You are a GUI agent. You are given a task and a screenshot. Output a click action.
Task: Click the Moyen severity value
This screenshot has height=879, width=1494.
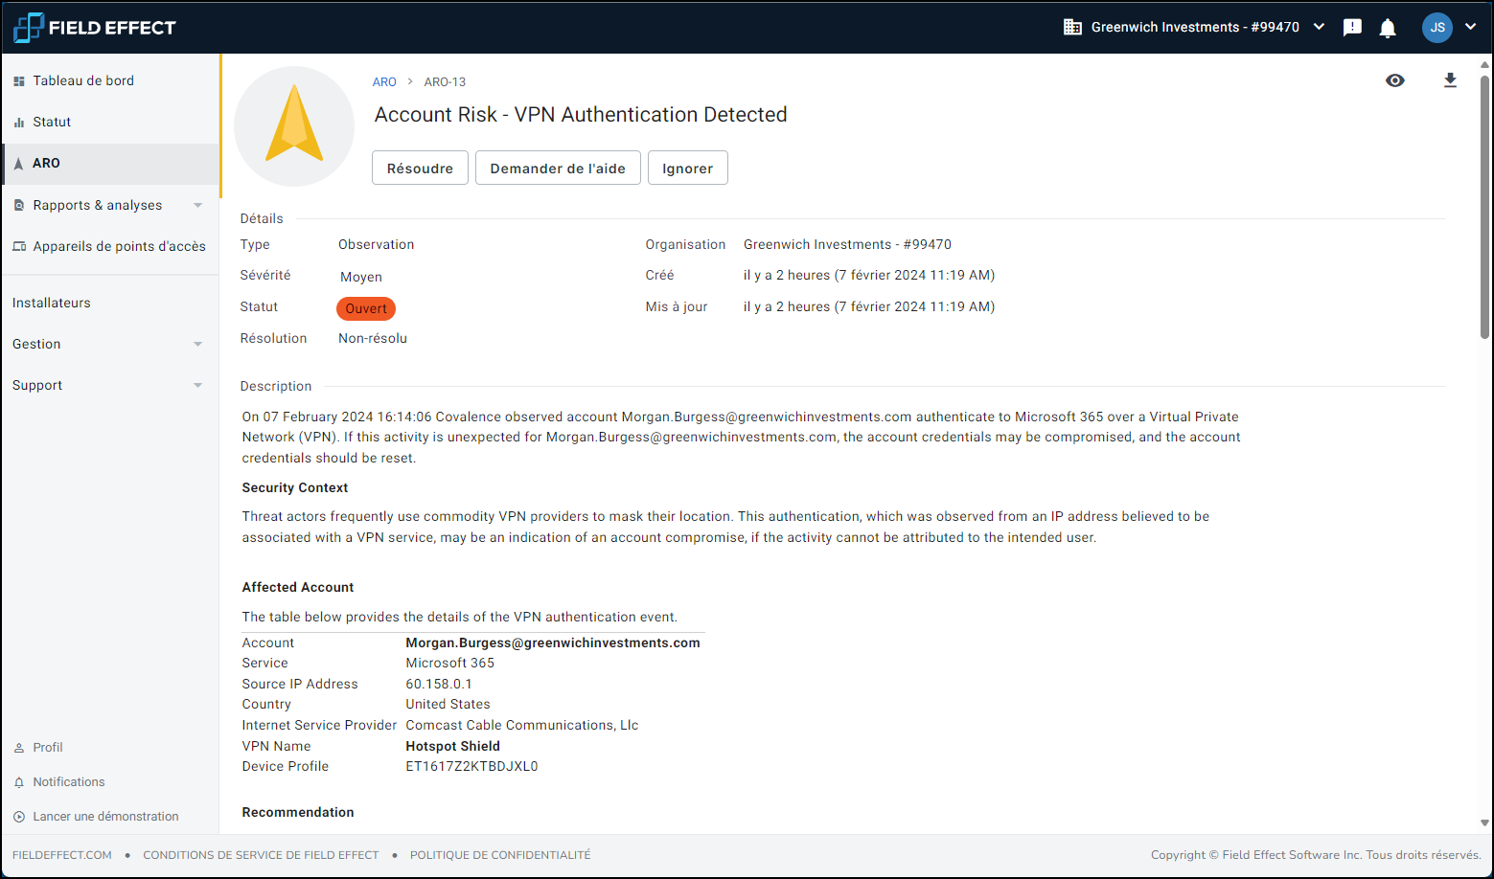click(x=361, y=277)
